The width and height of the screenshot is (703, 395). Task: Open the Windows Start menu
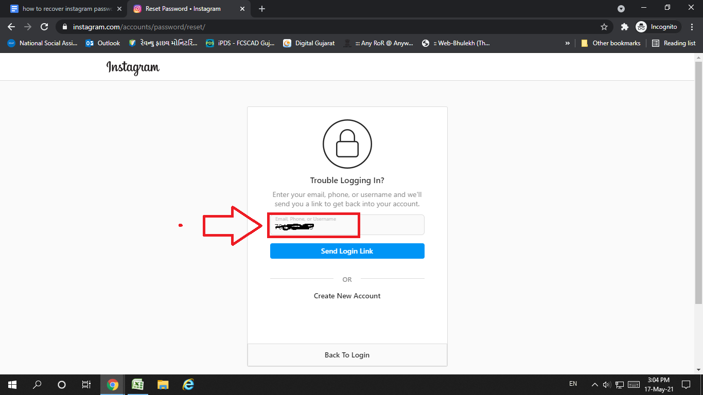coord(12,384)
